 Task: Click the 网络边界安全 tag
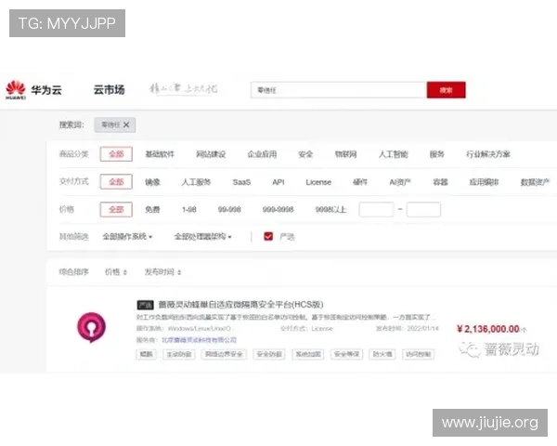click(224, 354)
